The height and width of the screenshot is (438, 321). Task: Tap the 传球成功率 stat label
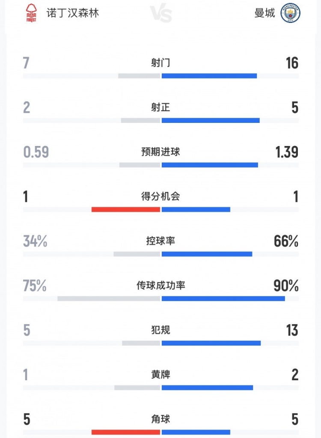click(160, 286)
